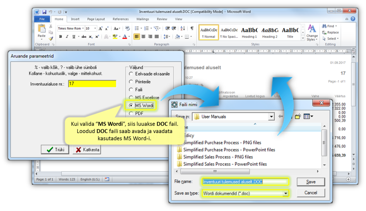
Task: Switch to the References tab
Action: coord(121,19)
